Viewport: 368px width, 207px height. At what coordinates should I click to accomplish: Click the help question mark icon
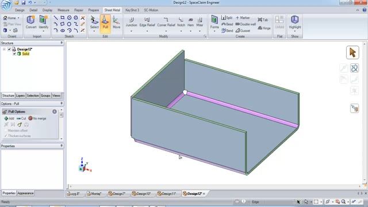(364, 10)
